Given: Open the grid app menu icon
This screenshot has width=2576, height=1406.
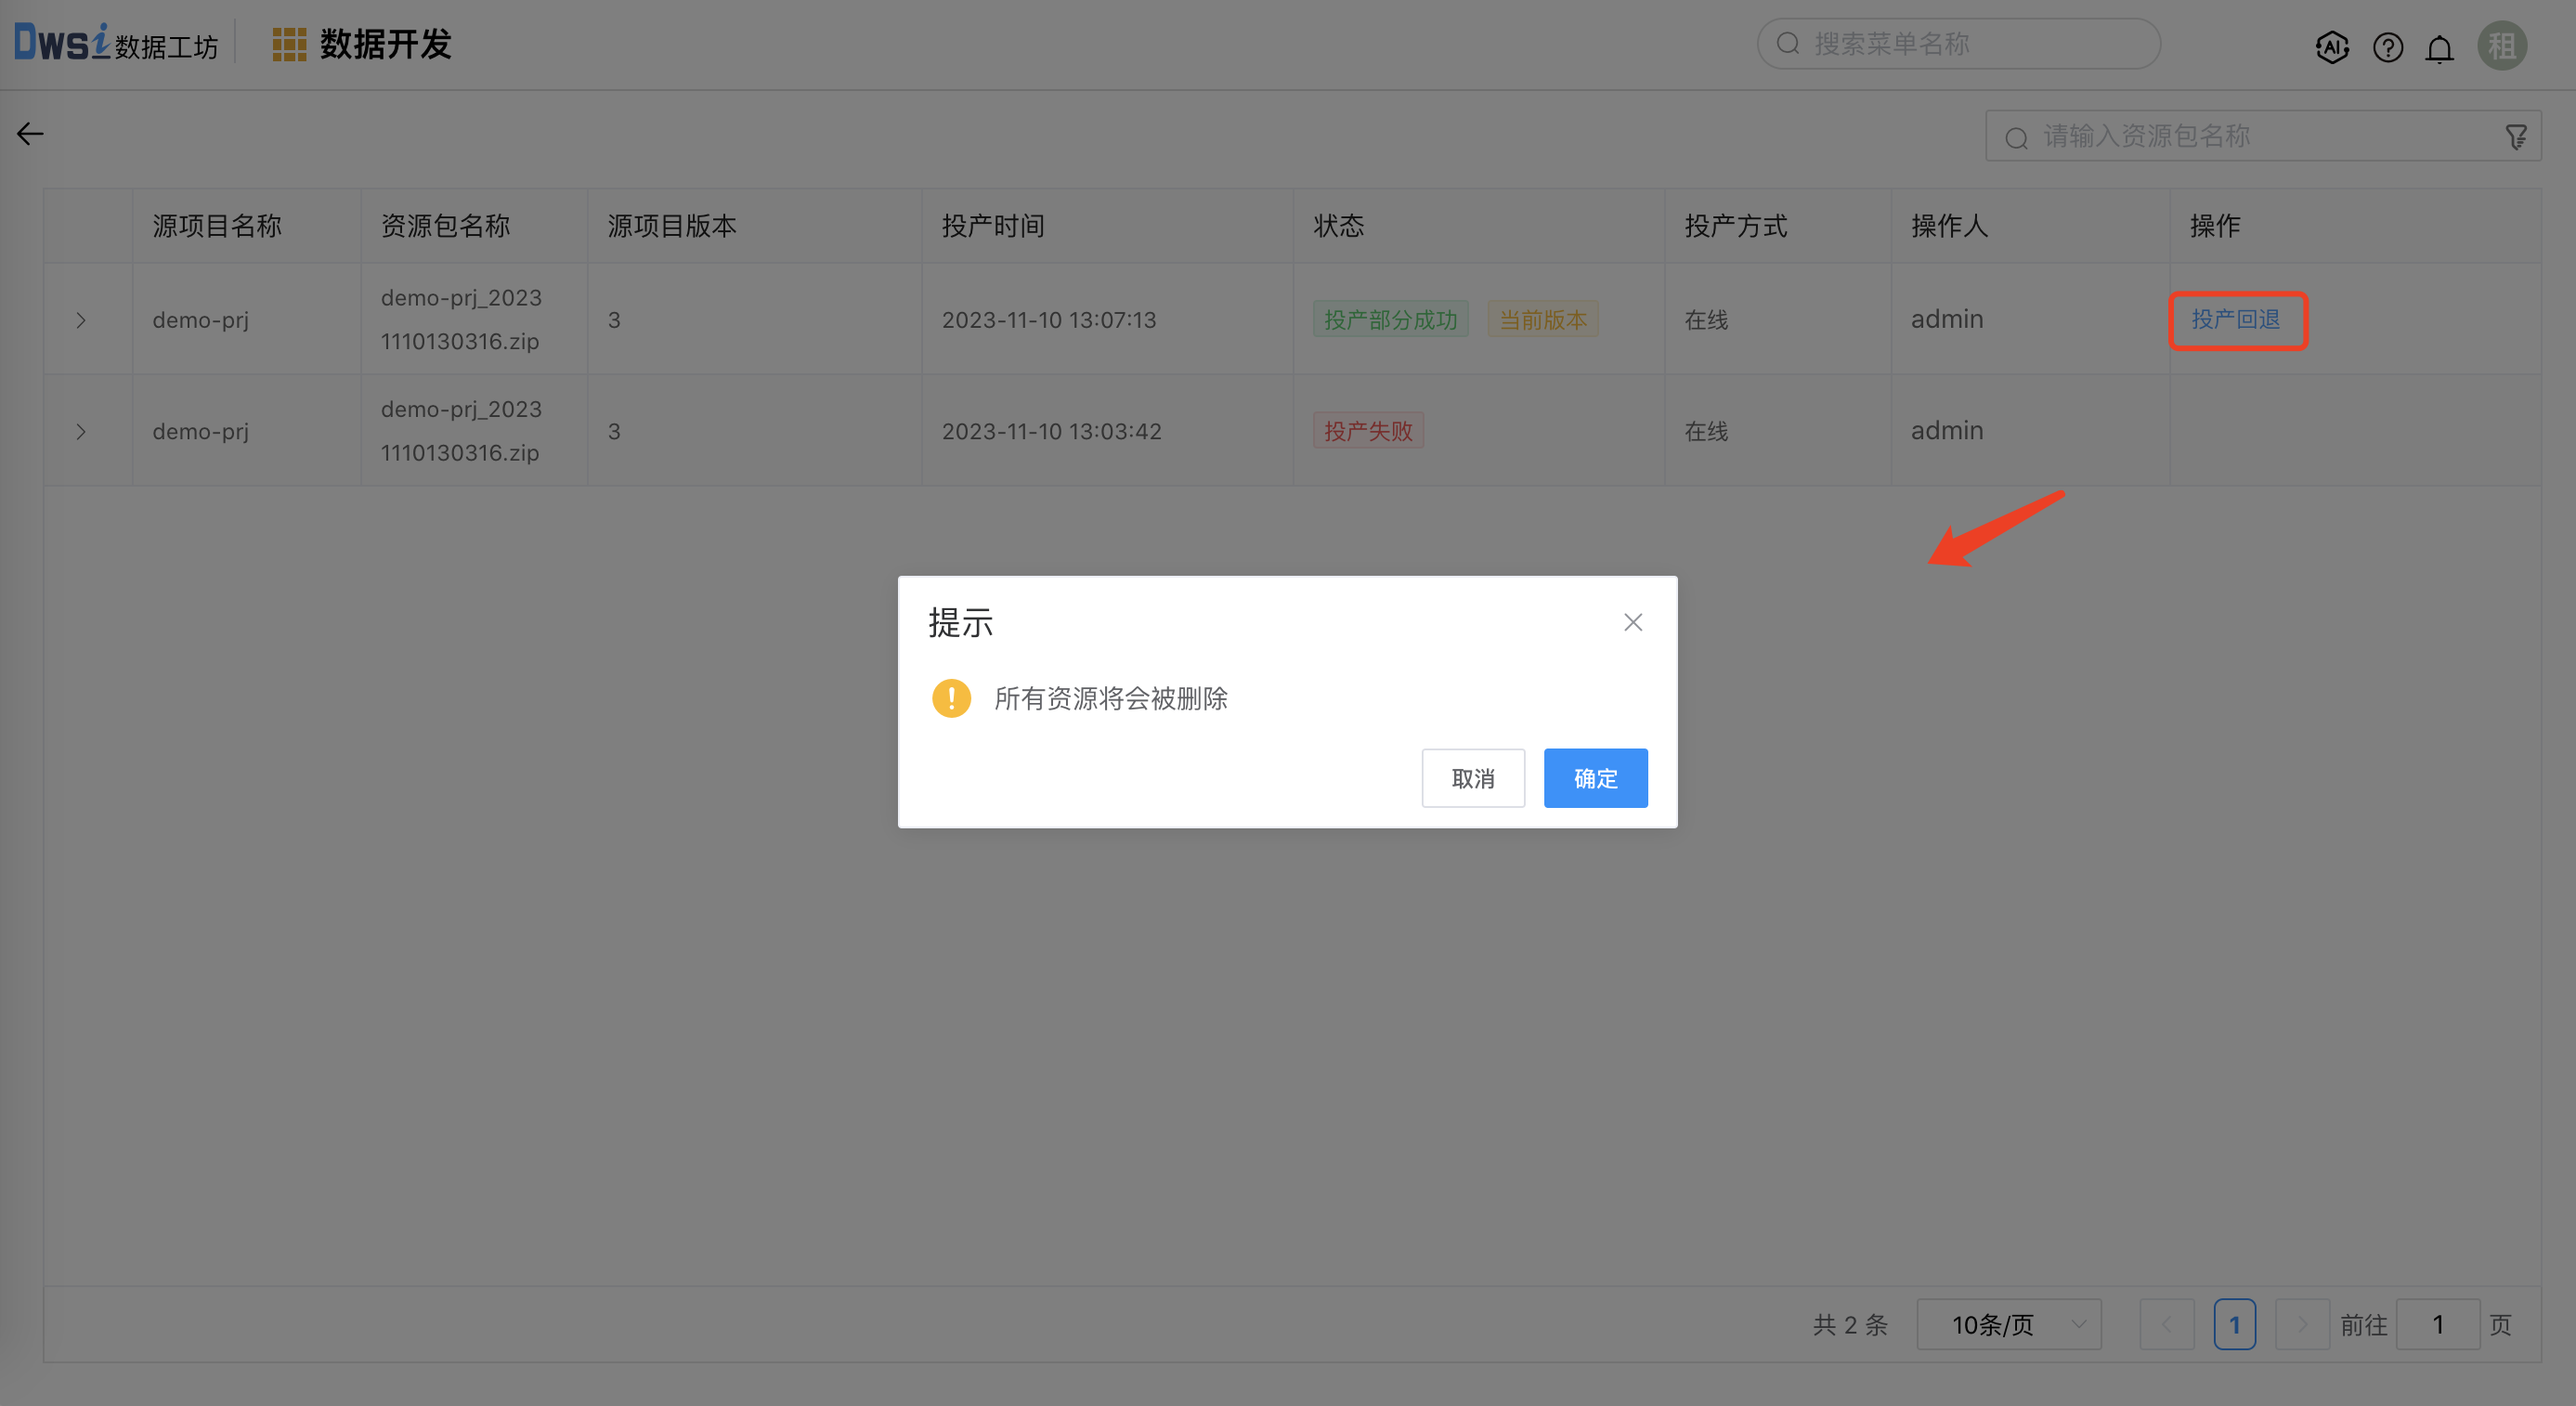Looking at the screenshot, I should point(289,45).
